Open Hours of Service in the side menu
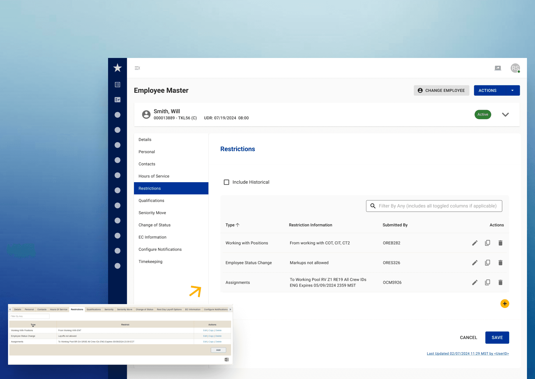The height and width of the screenshot is (379, 535). click(171, 176)
